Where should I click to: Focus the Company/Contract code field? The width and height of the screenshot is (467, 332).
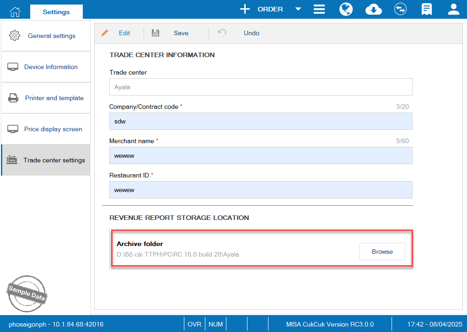261,121
